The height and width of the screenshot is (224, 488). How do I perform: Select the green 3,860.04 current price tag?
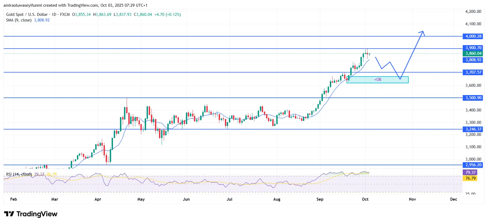(473, 53)
